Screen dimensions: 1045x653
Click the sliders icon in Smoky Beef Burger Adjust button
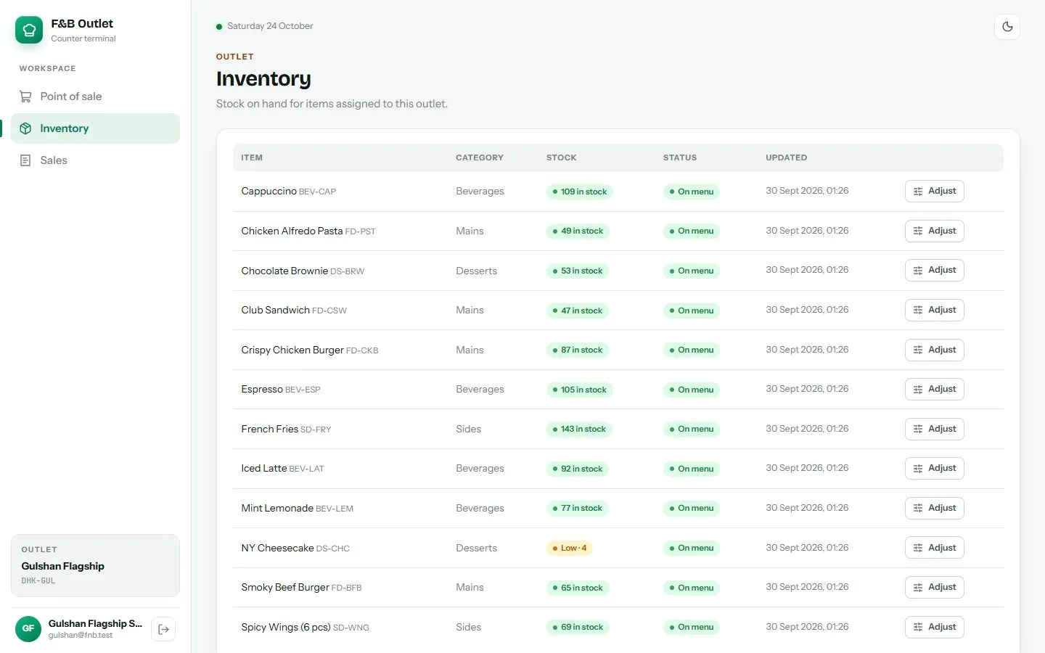pyautogui.click(x=918, y=588)
